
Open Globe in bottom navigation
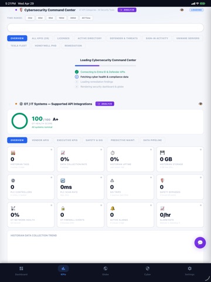click(105, 271)
